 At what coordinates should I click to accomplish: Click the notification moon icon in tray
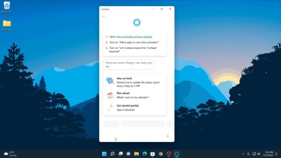(276, 154)
